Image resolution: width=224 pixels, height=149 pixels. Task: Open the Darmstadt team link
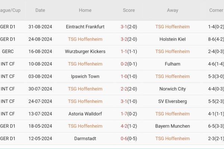click(85, 139)
